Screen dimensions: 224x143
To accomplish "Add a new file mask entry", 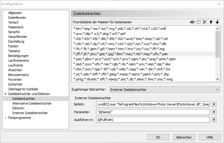I will point(198,22).
